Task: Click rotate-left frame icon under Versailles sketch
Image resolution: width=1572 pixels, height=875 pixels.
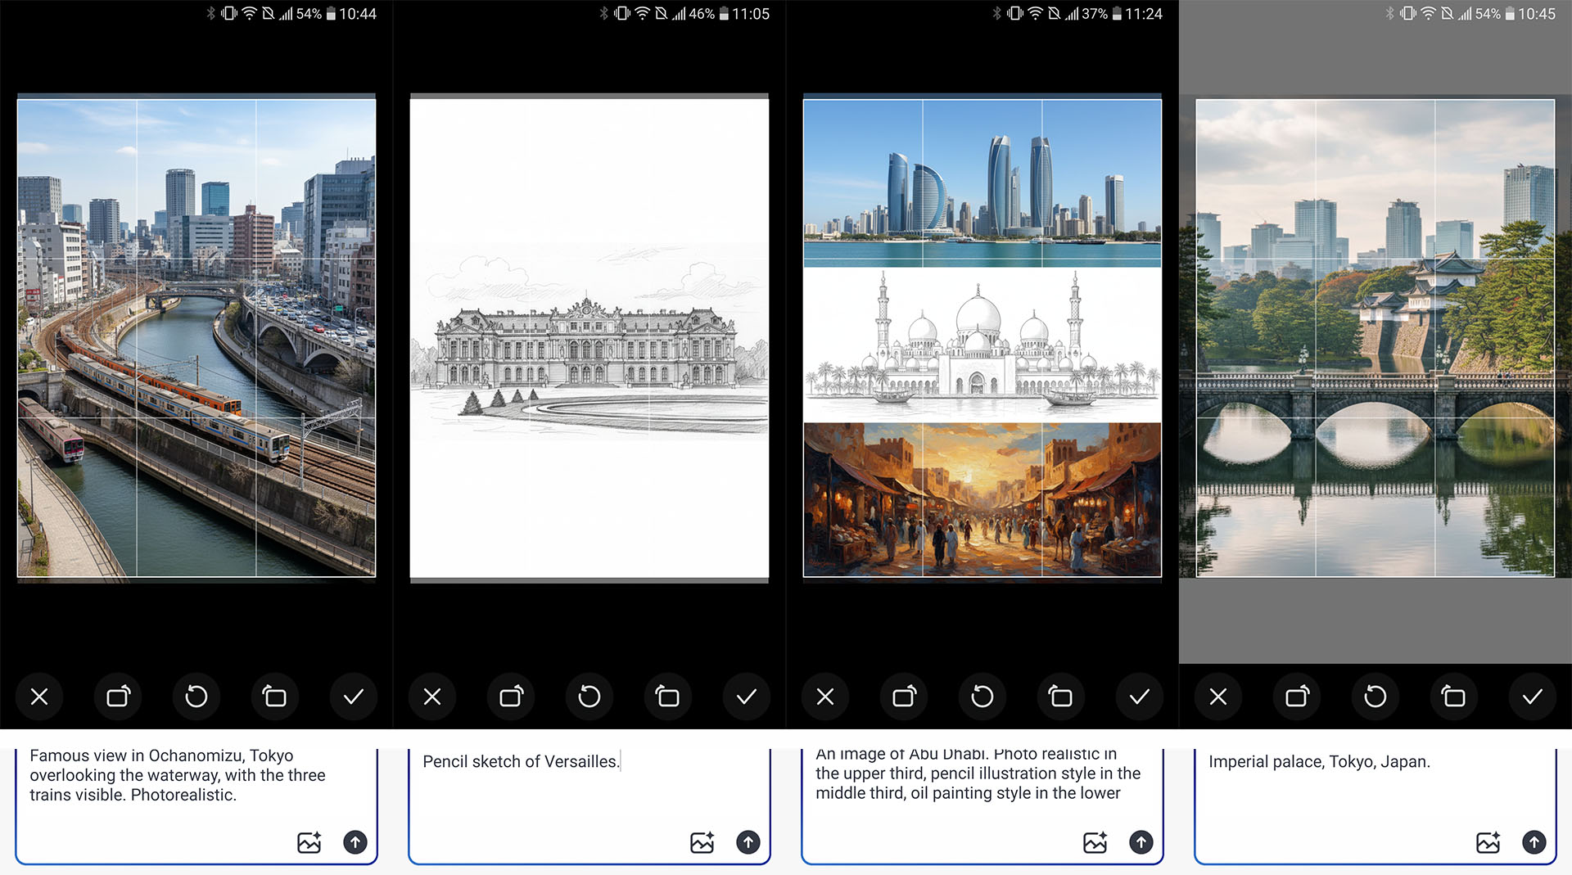Action: coord(667,697)
